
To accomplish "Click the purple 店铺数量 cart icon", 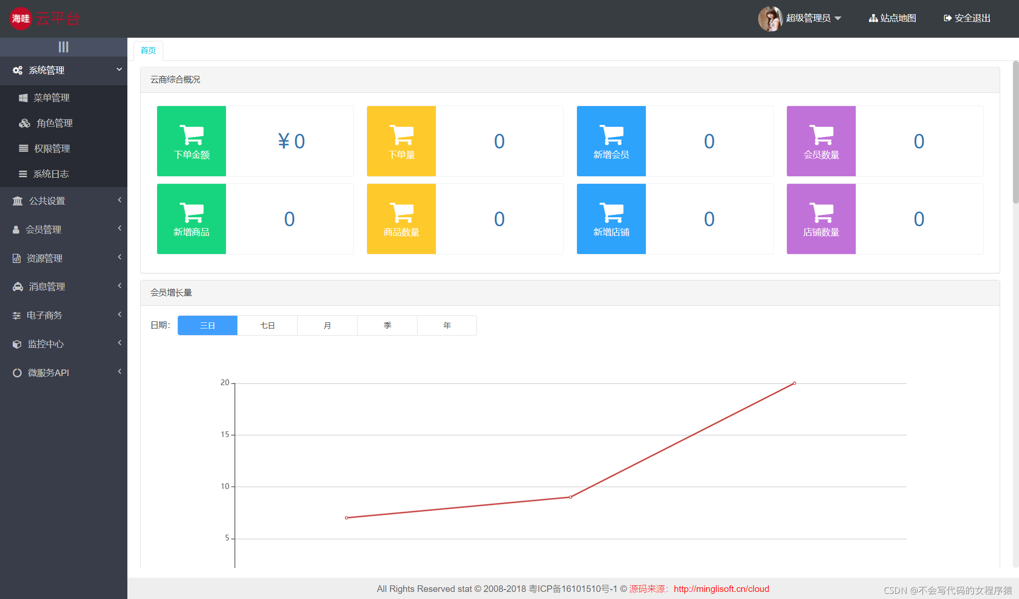I will tap(821, 213).
